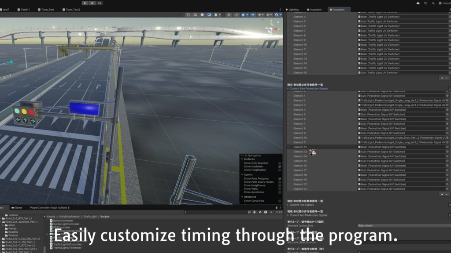
Task: Collapse the Obstacles section in AI Navigation
Action: point(242,196)
